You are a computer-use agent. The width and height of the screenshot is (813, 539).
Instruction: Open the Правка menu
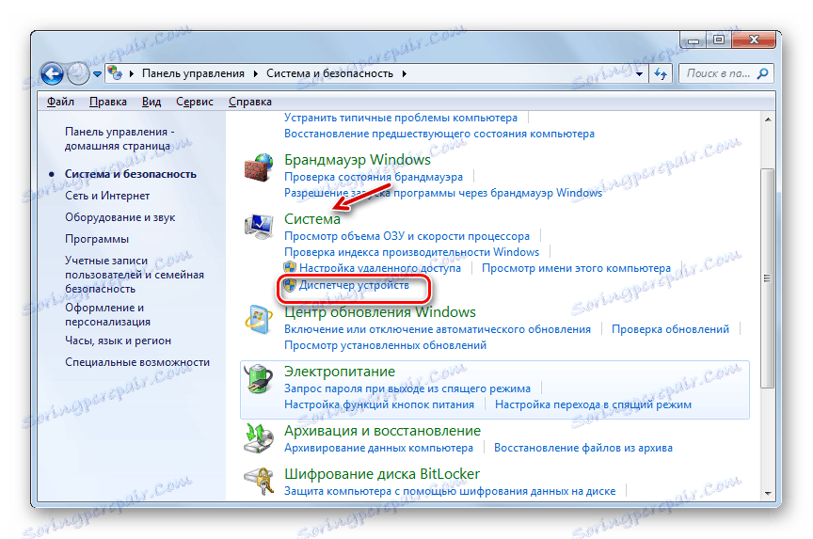tap(108, 102)
